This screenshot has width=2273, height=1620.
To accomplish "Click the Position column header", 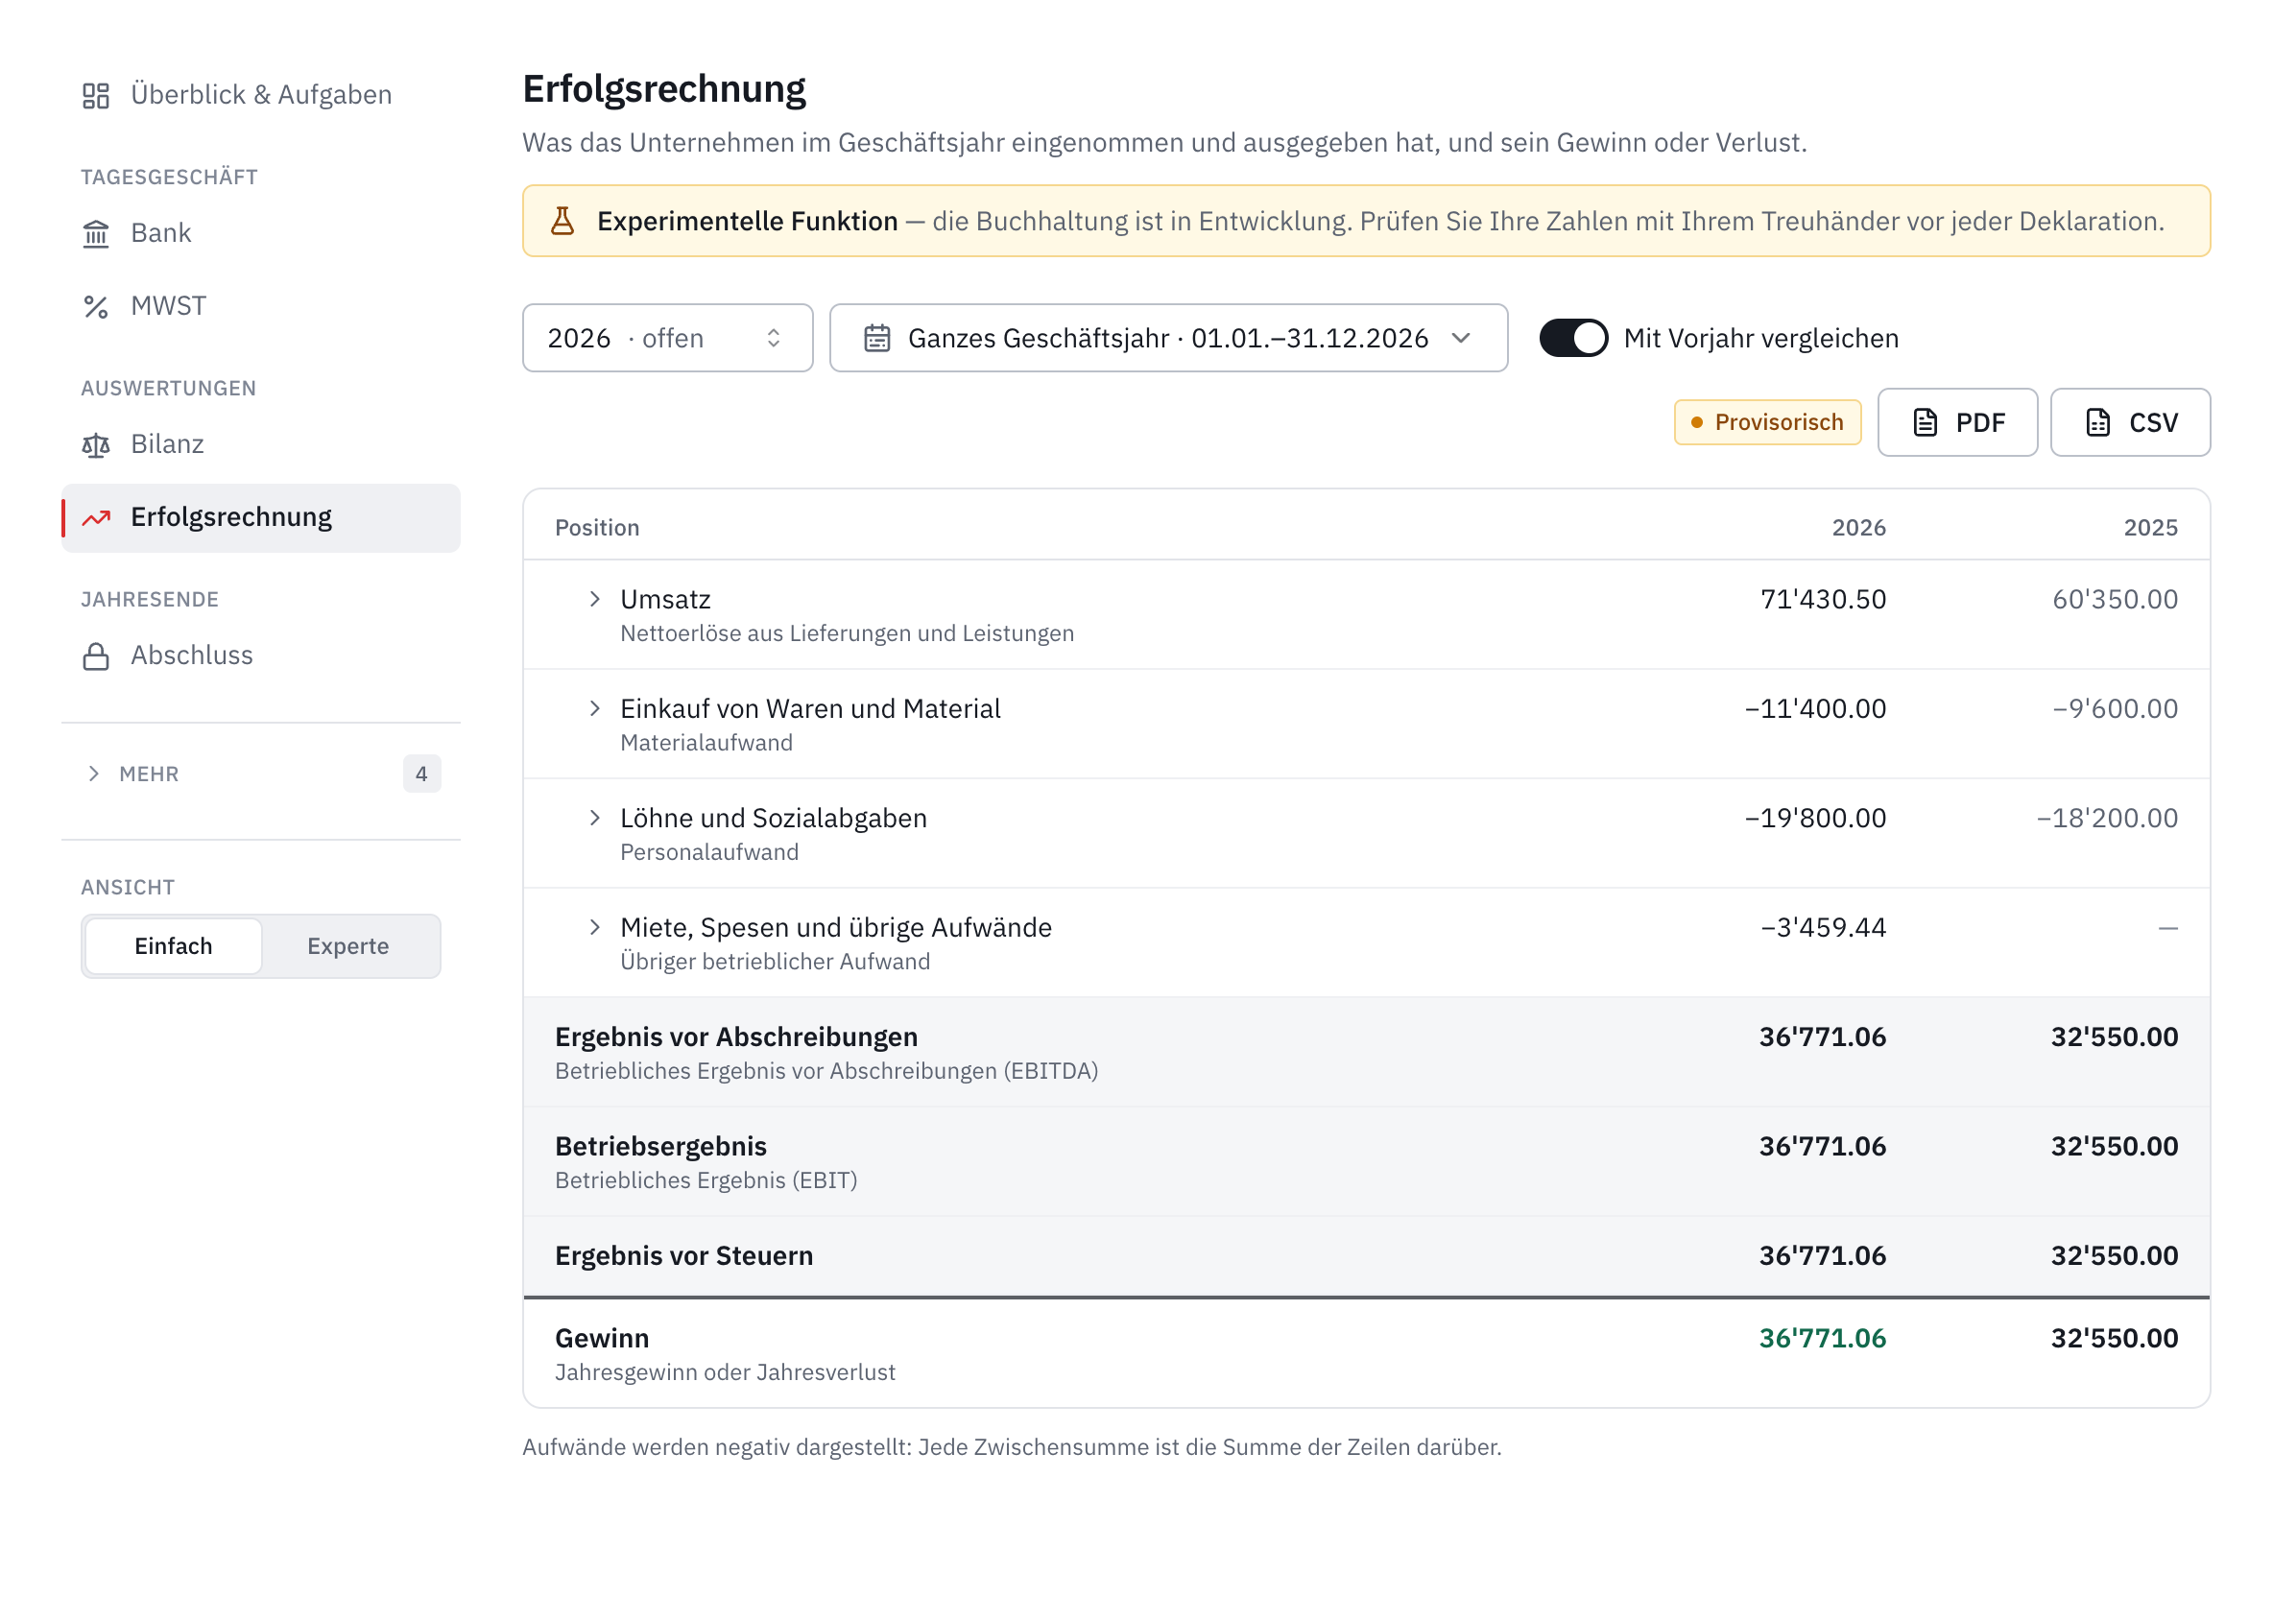I will 597,528.
